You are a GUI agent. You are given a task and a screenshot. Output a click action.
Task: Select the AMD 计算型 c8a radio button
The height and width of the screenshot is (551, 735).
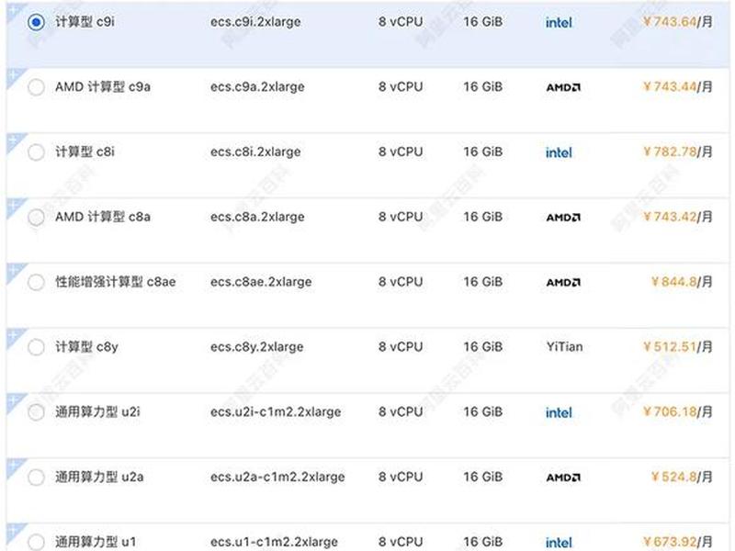(x=36, y=217)
